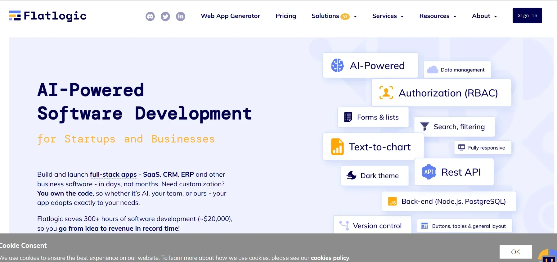Expand the Solutions dropdown menu
The image size is (557, 262).
pos(334,16)
